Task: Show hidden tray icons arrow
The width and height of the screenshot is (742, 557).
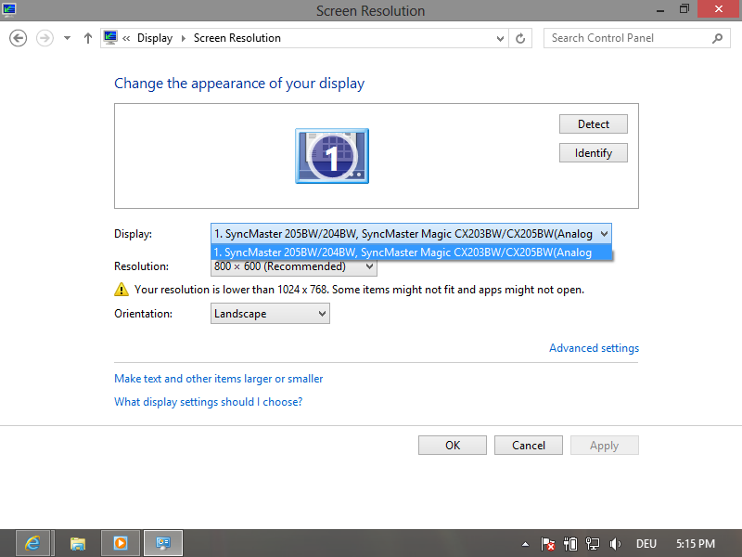Action: click(525, 544)
